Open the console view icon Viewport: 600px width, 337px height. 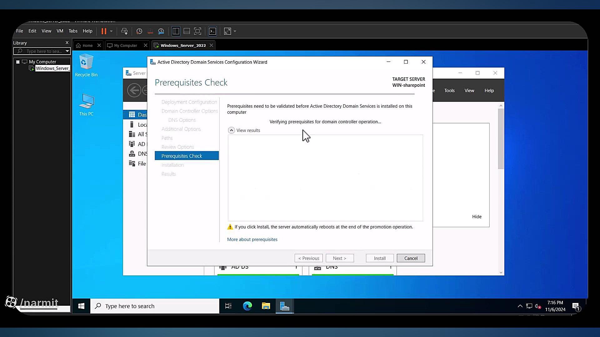pos(212,31)
